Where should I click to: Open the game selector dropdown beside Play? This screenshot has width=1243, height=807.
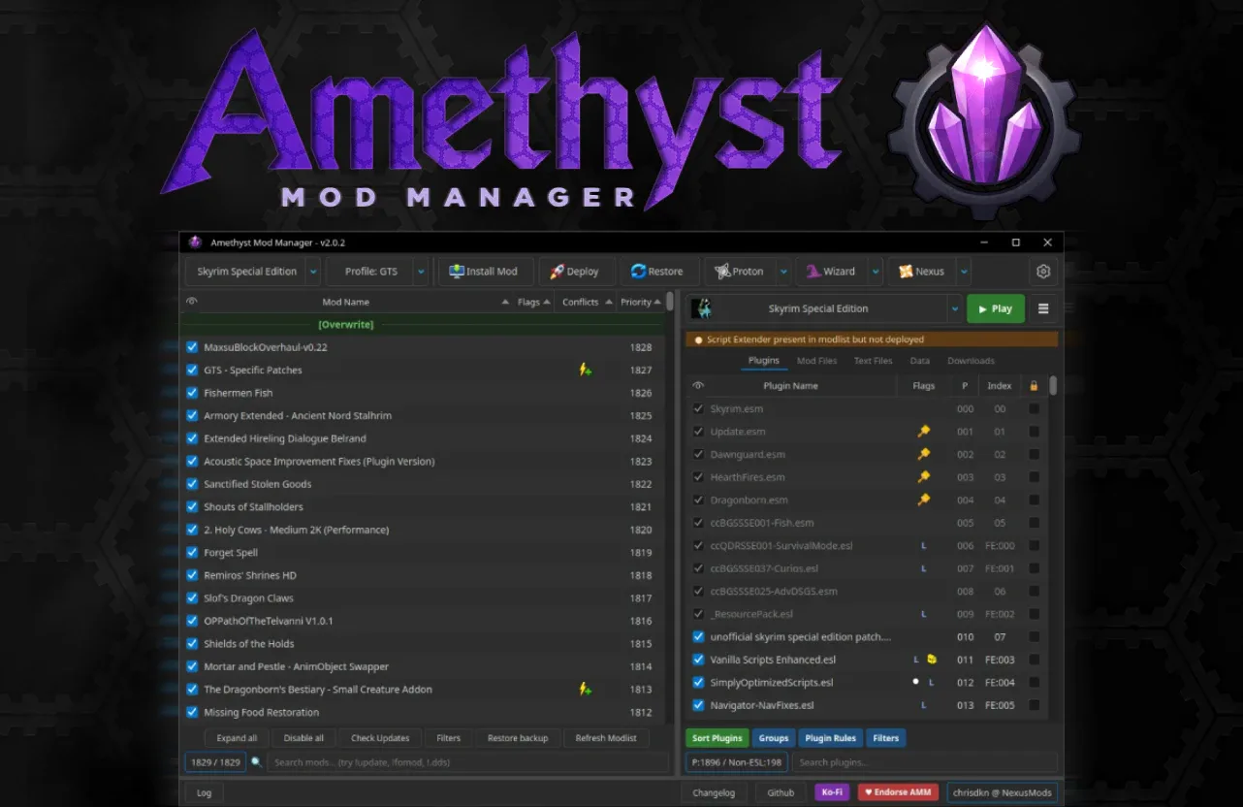coord(954,308)
